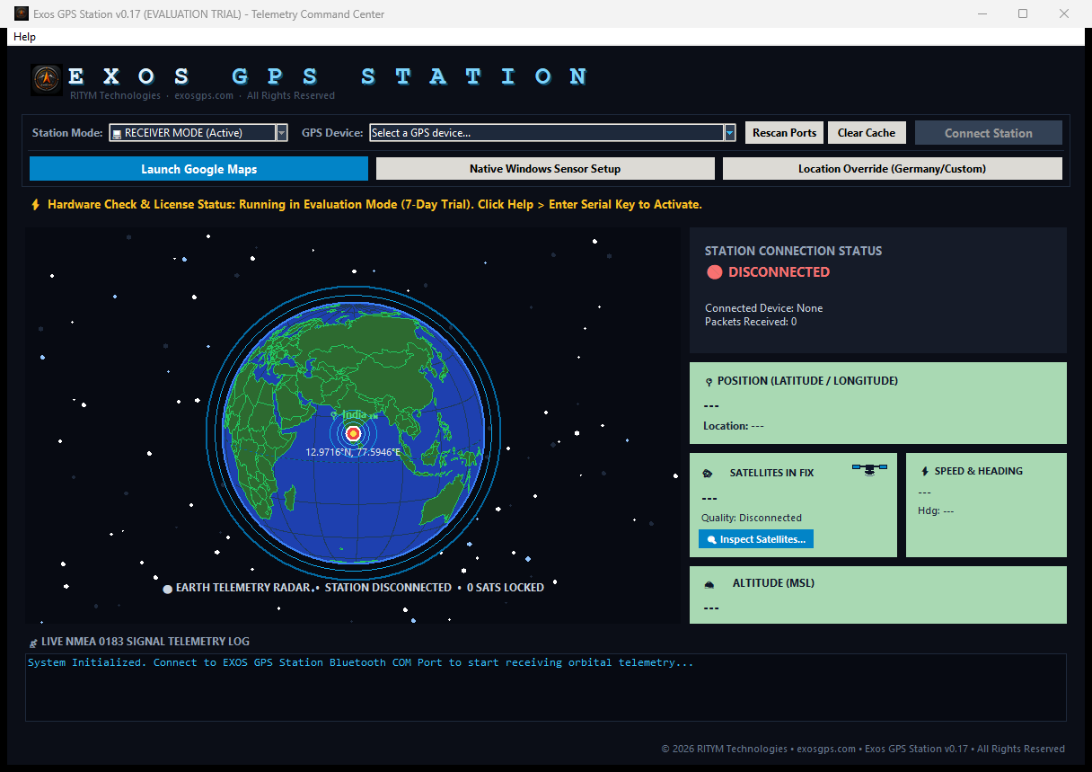The width and height of the screenshot is (1092, 772).
Task: Click the mountain icon beside Altitude (MSL)
Action: (709, 584)
